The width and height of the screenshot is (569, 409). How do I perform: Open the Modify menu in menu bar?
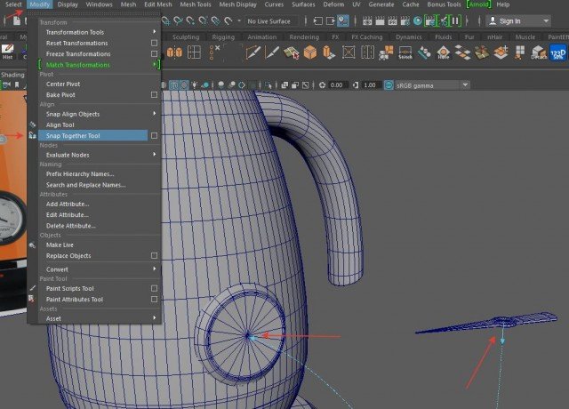tap(39, 4)
